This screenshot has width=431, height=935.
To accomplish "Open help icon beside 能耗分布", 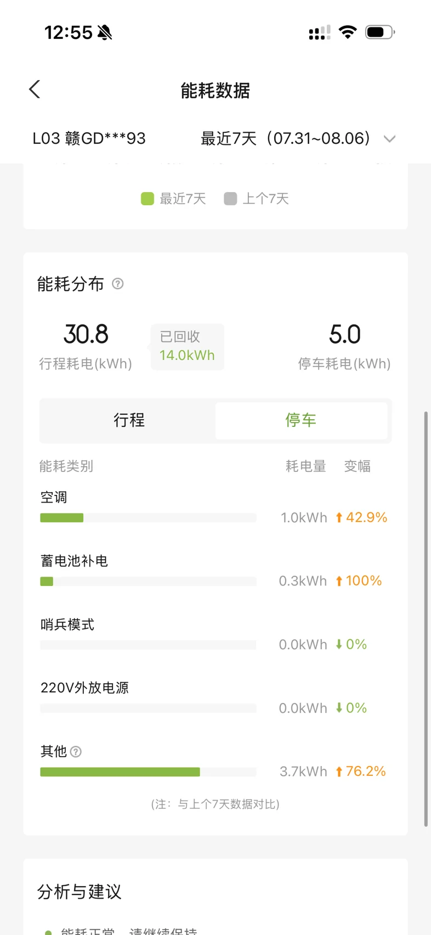I will (118, 284).
